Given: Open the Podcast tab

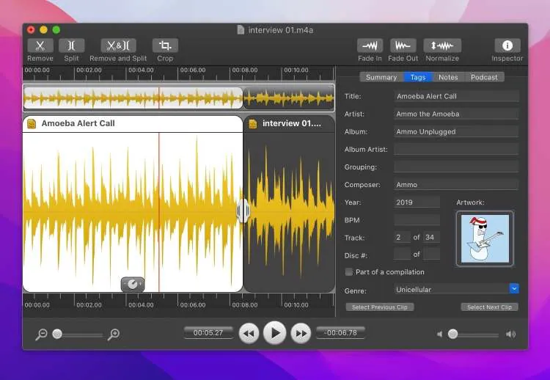Looking at the screenshot, I should click(x=484, y=77).
